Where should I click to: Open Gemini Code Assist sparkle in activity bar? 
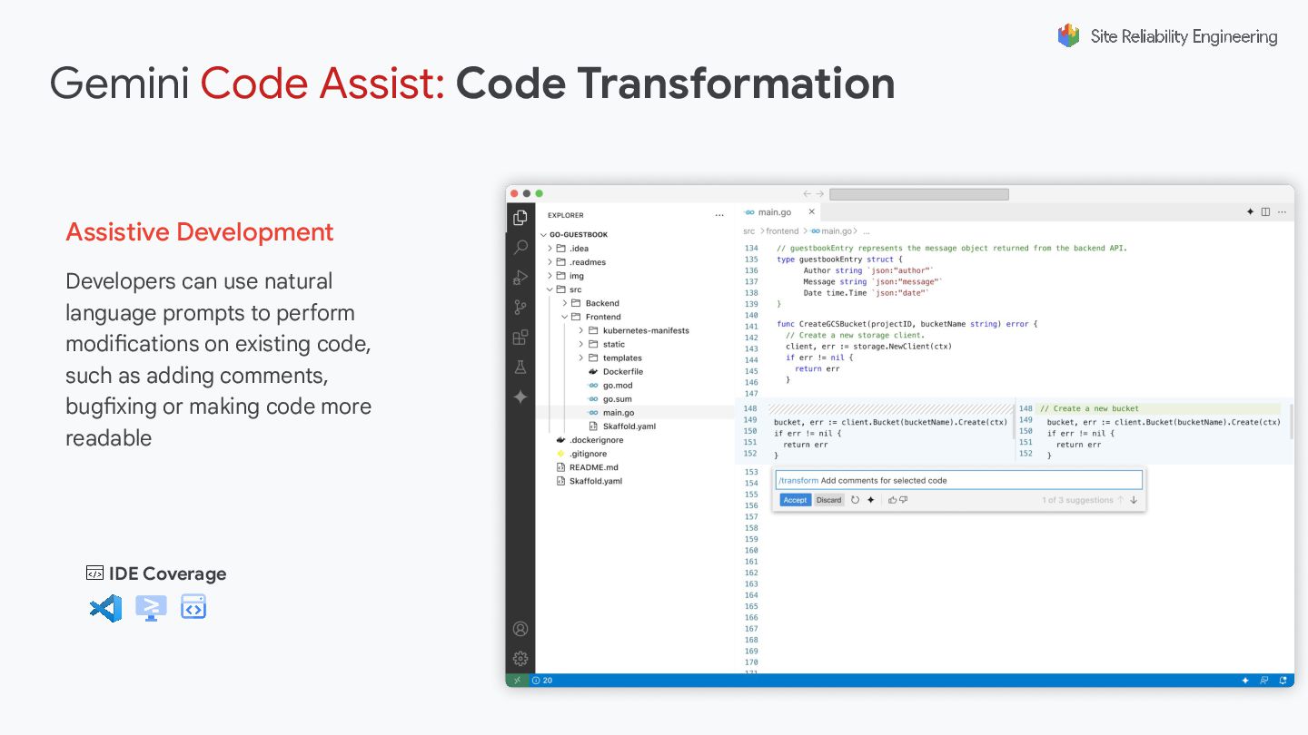click(x=520, y=397)
